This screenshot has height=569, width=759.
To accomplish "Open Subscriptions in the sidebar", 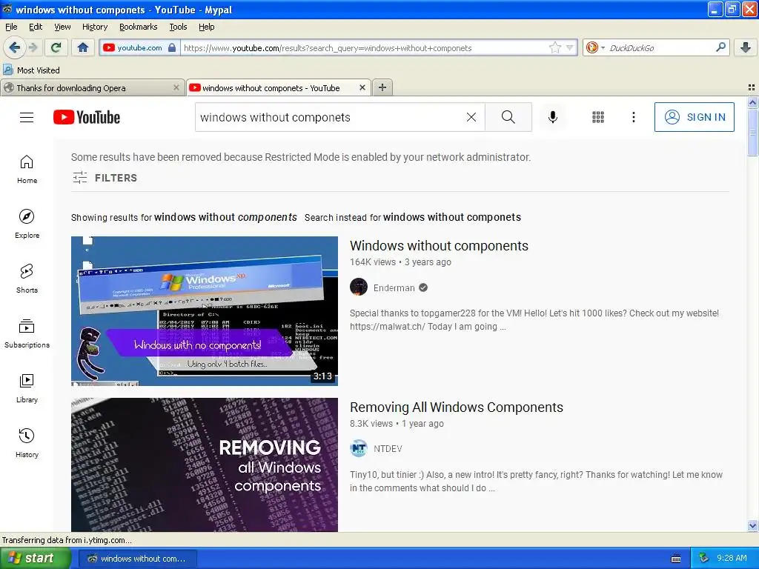I will click(27, 334).
